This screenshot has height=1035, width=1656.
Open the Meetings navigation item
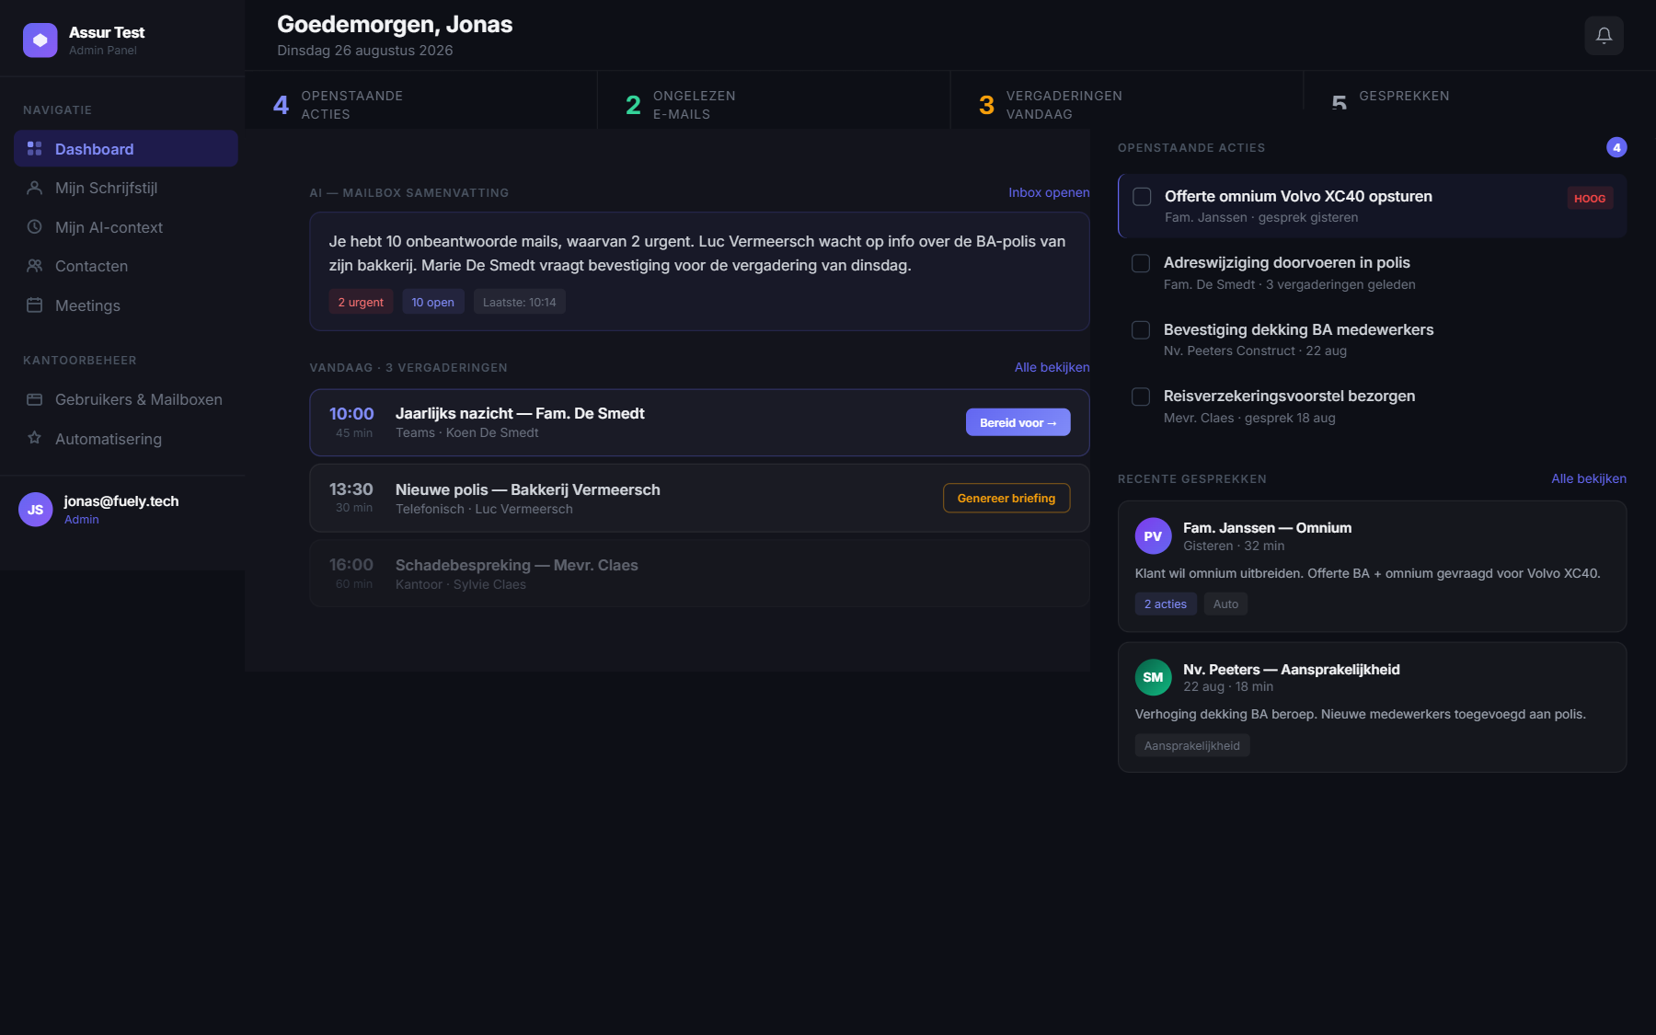pyautogui.click(x=126, y=305)
